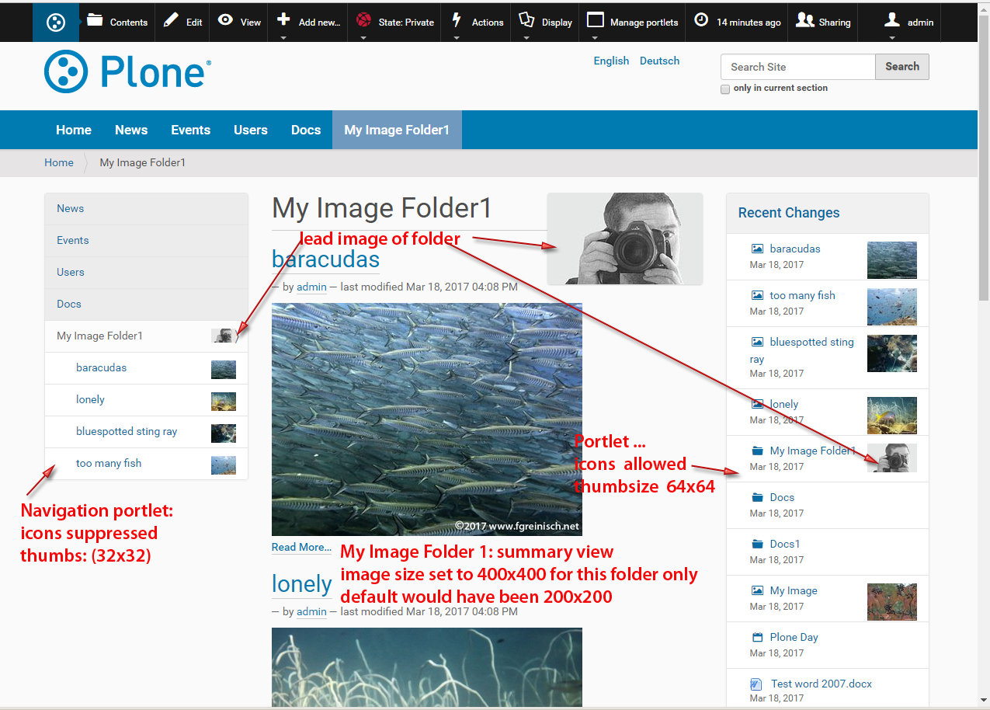Click the baracudas thumbnail in Recent Changes
The image size is (990, 710).
[891, 260]
